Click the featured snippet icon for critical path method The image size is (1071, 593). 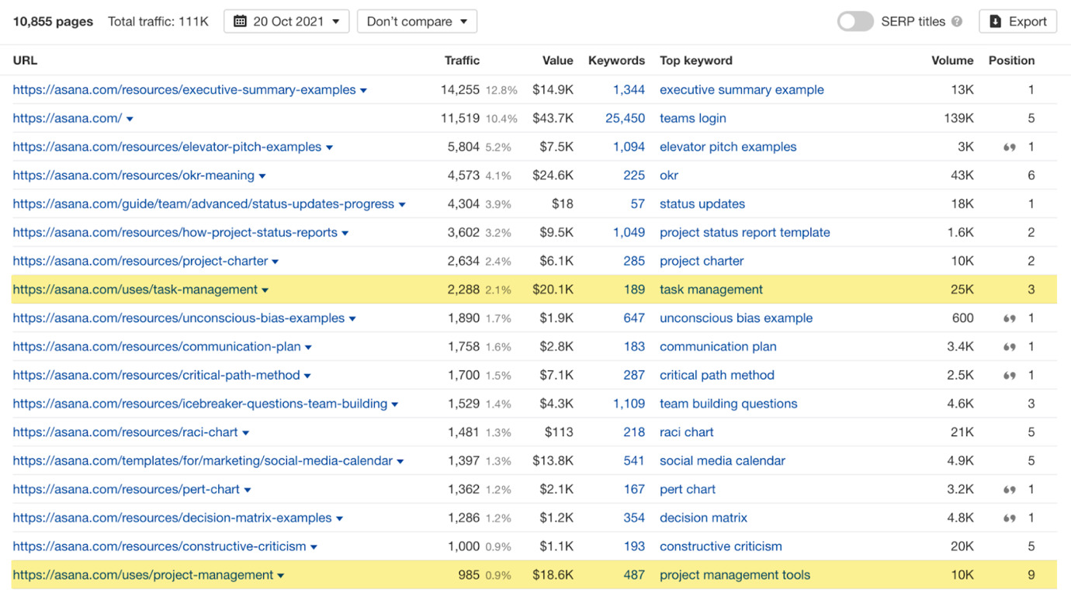click(1009, 376)
